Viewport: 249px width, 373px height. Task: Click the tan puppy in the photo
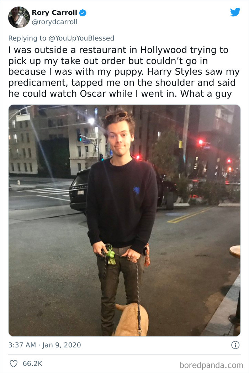coord(131,319)
